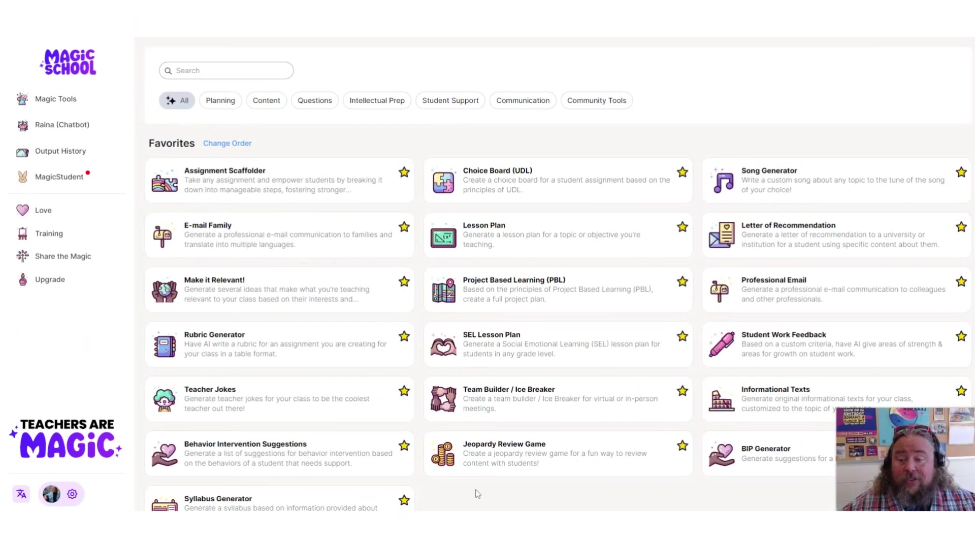
Task: Open the Share the Magic link
Action: pyautogui.click(x=63, y=256)
